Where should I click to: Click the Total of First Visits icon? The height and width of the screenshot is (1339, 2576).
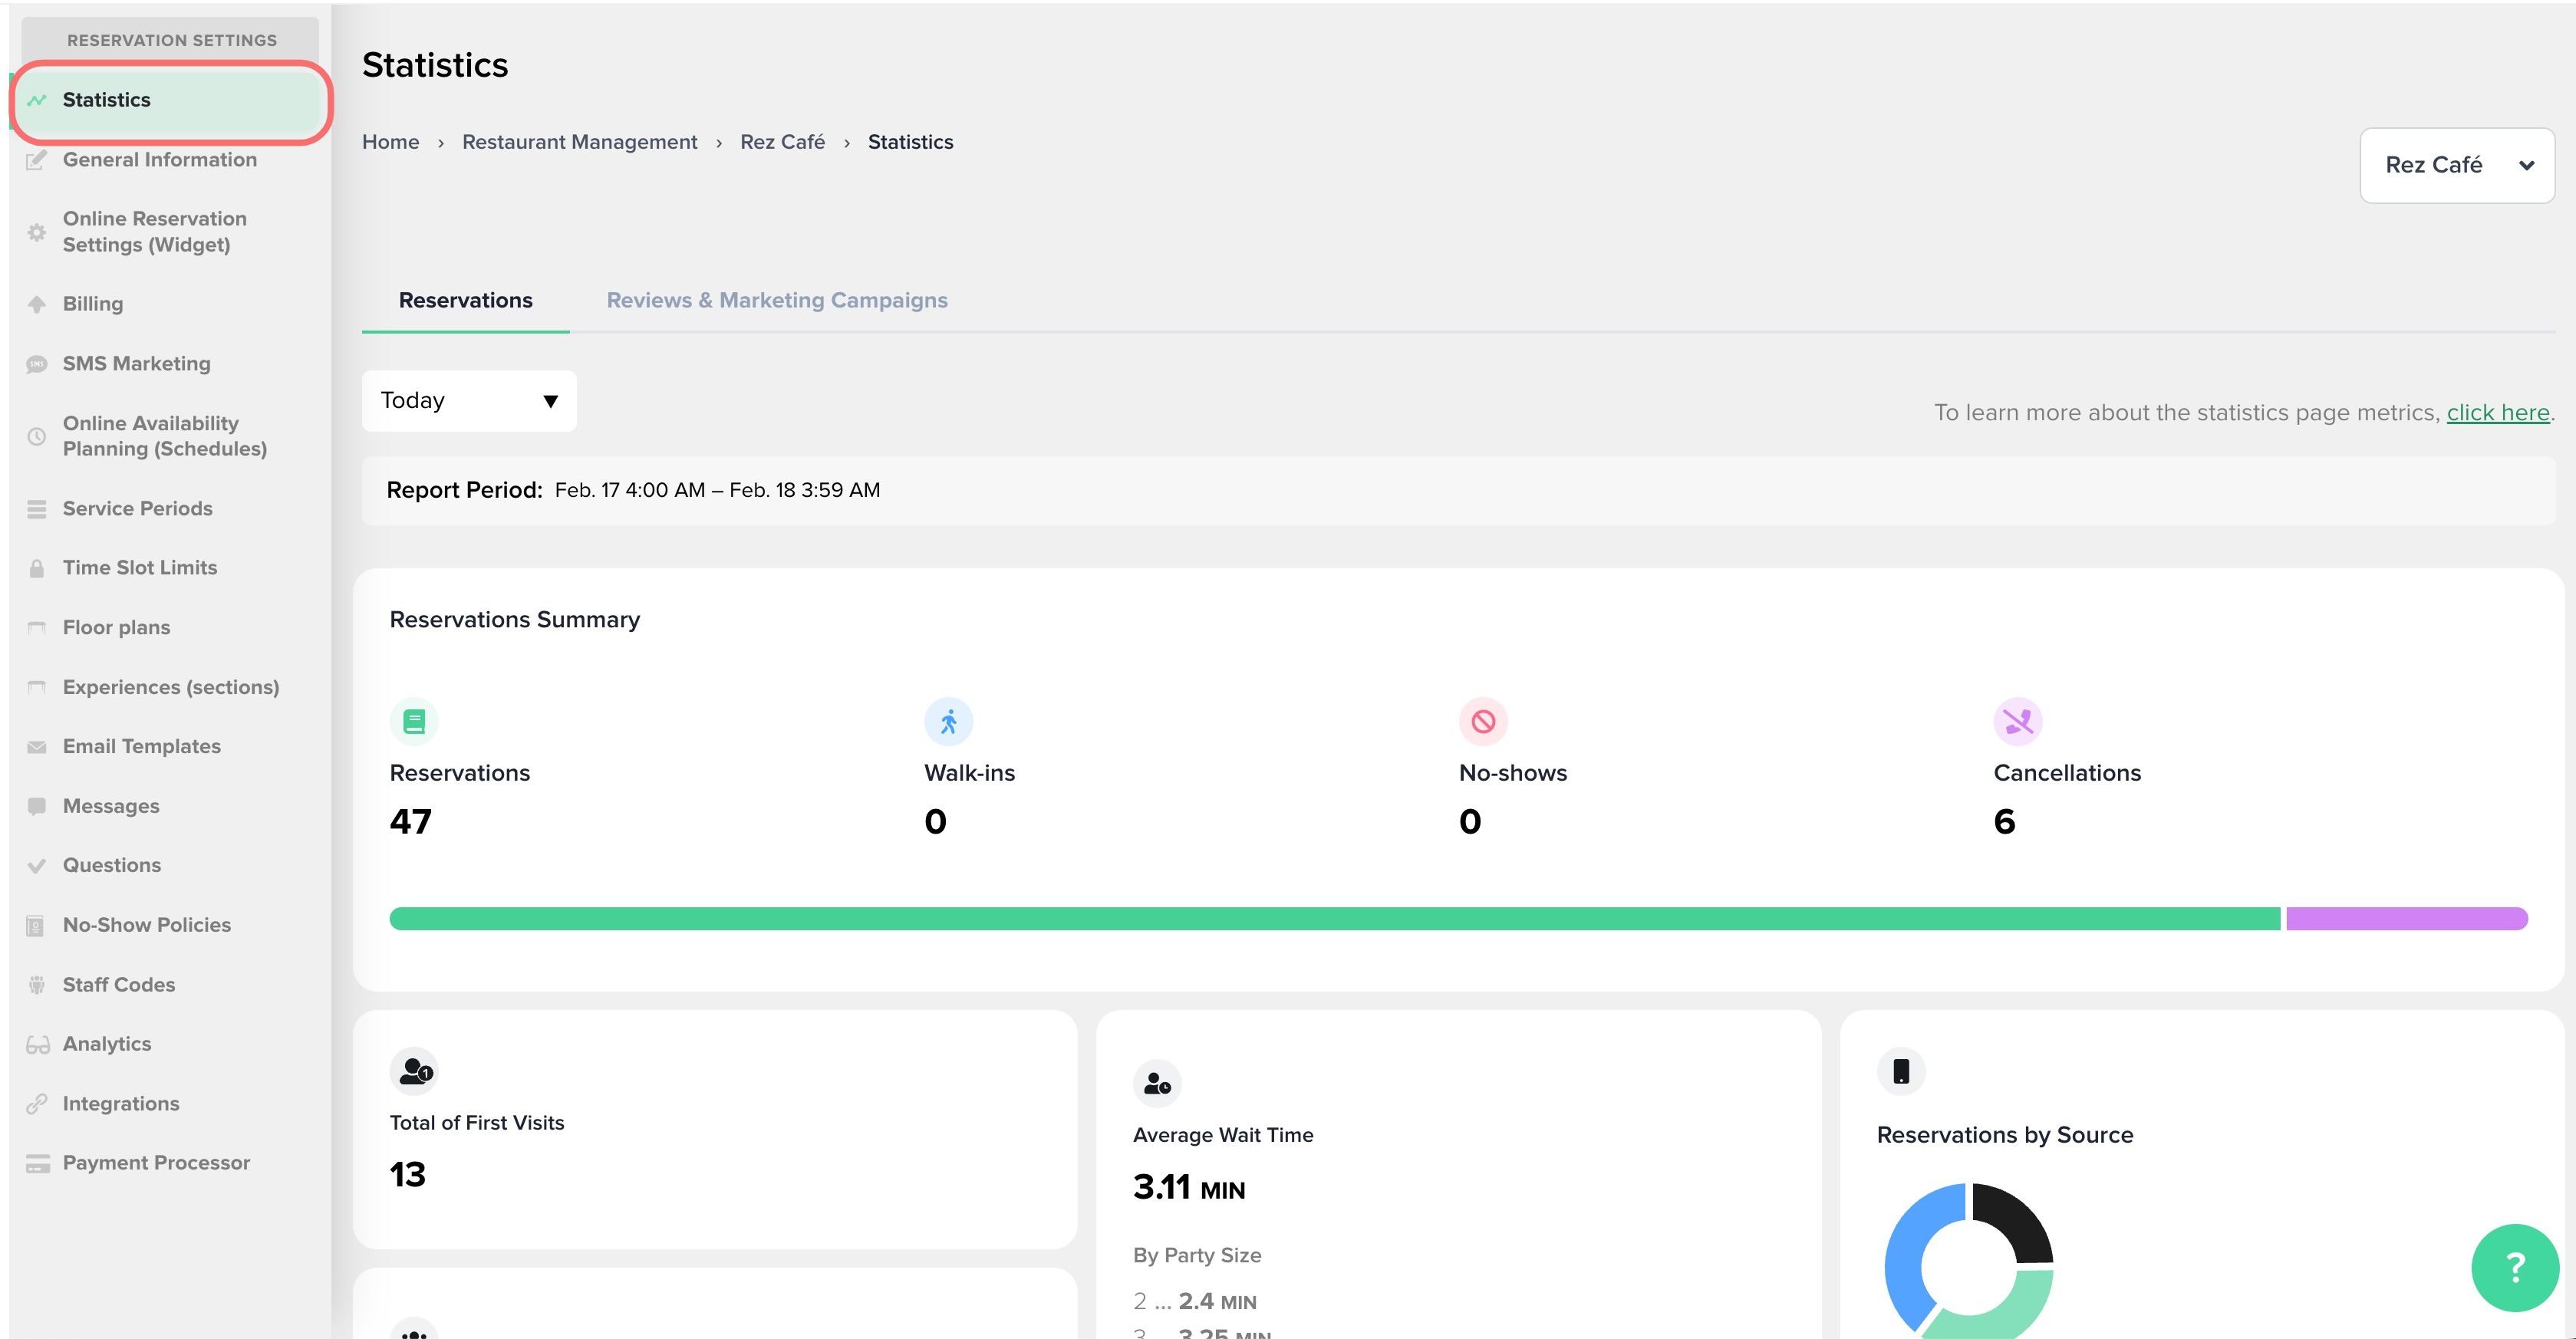point(414,1071)
